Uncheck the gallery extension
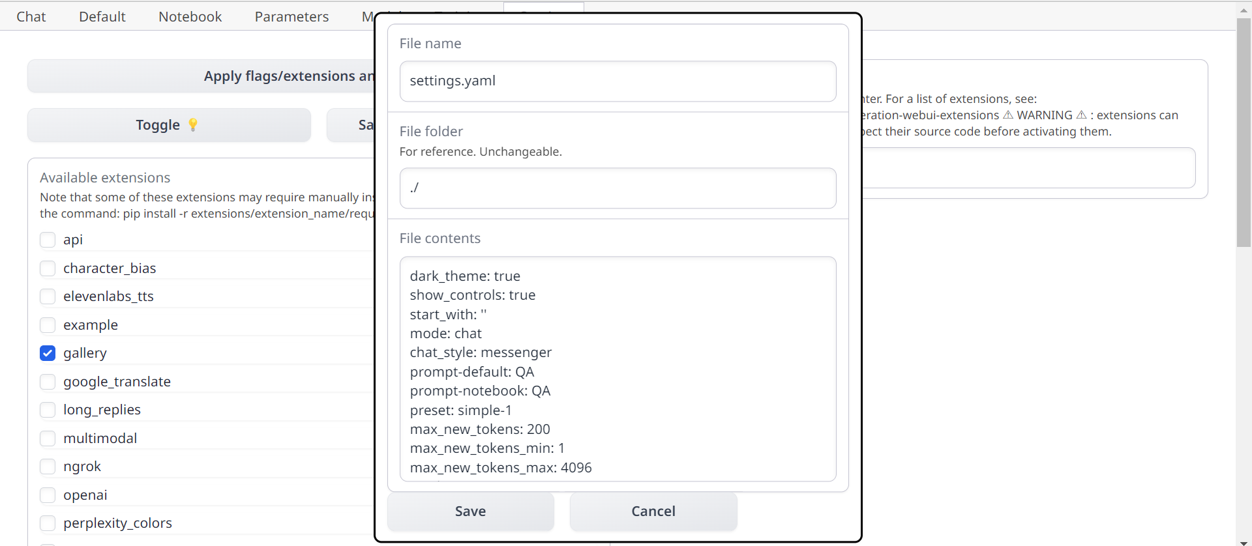Viewport: 1252px width, 546px height. pyautogui.click(x=48, y=352)
